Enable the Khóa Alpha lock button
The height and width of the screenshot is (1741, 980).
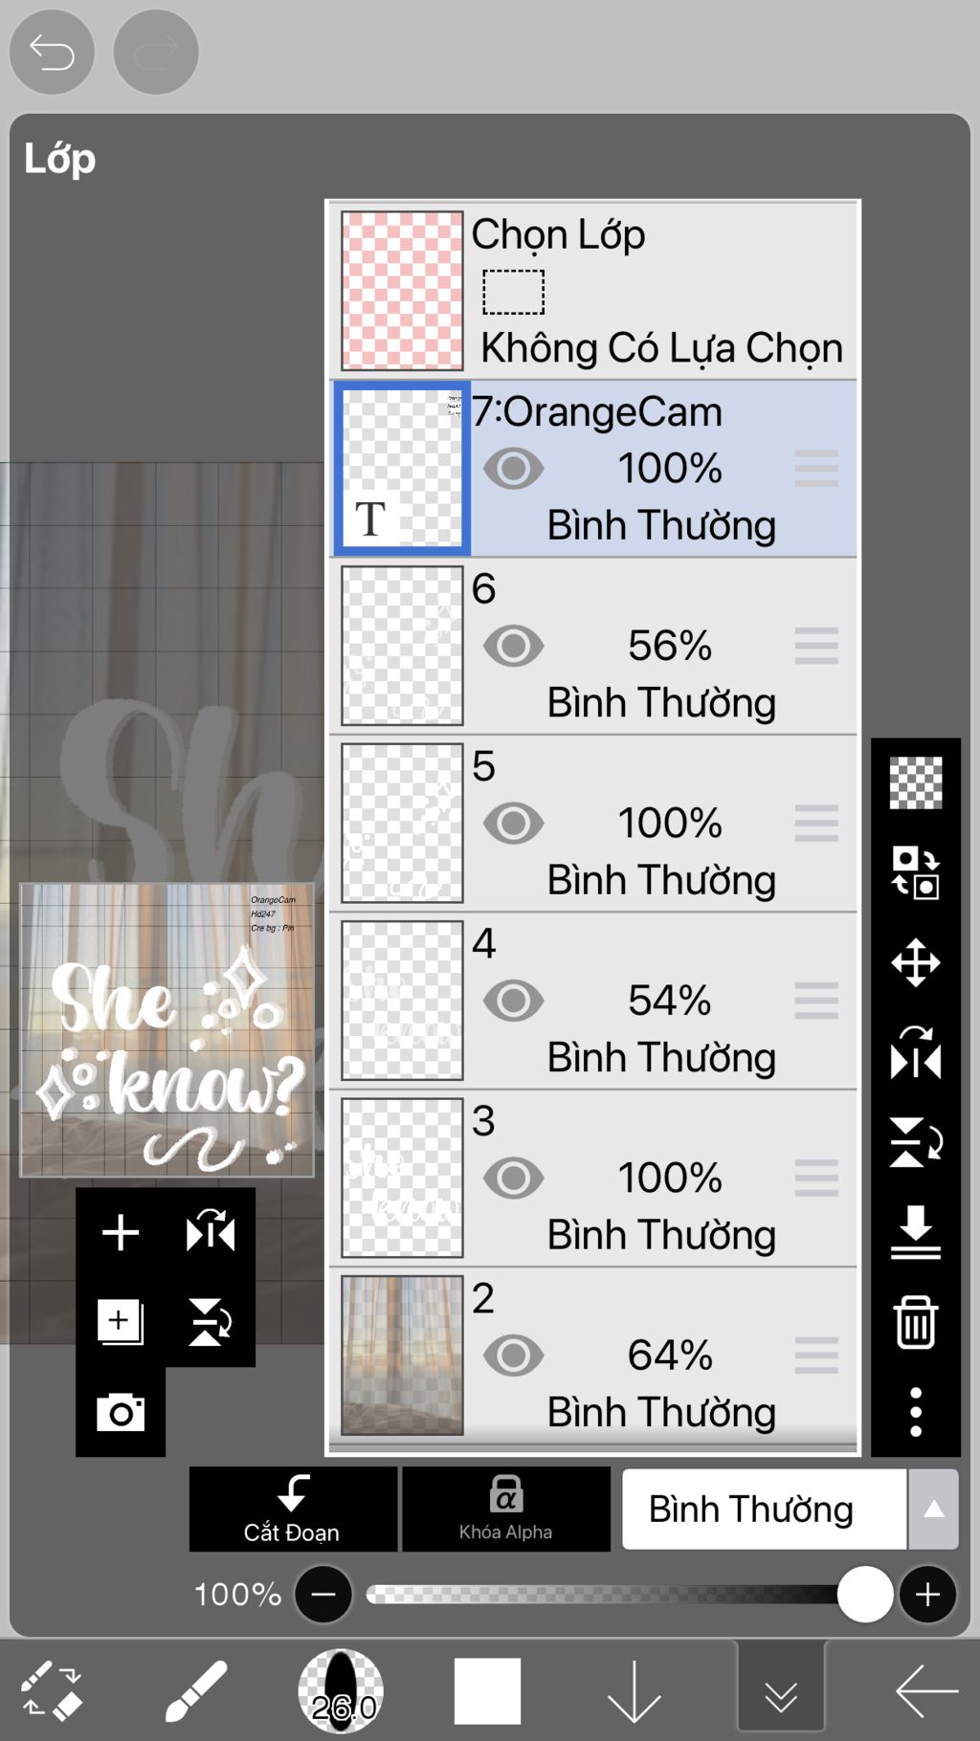506,1509
